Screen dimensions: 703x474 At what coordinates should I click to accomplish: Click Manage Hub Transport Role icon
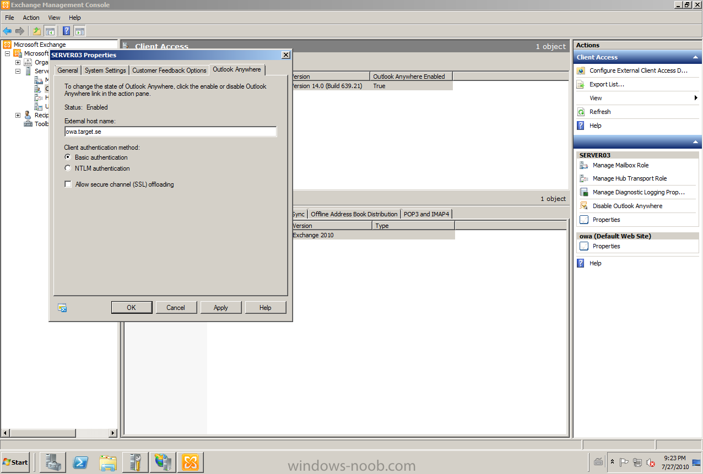(x=584, y=178)
